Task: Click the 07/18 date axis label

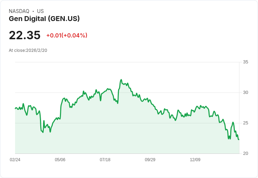Action: (105, 160)
